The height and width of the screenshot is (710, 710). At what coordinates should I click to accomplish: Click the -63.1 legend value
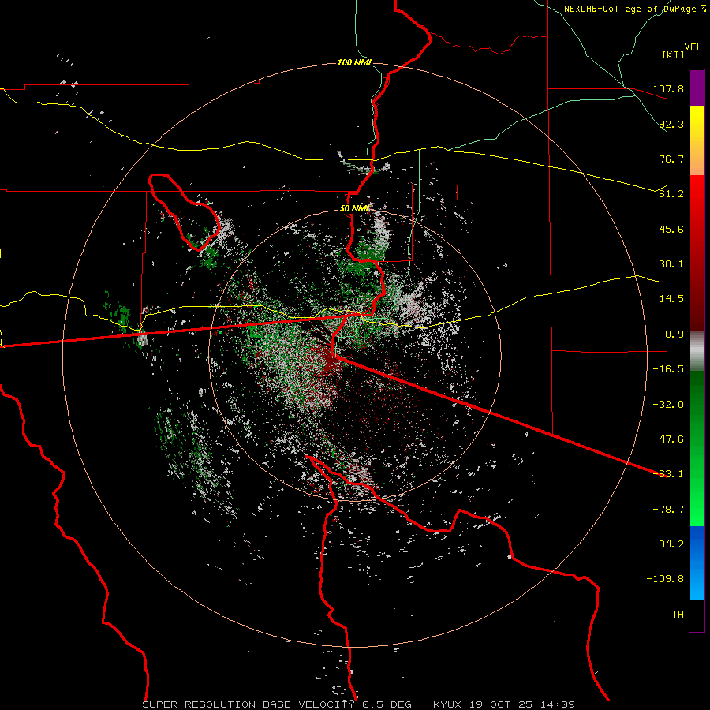668,474
